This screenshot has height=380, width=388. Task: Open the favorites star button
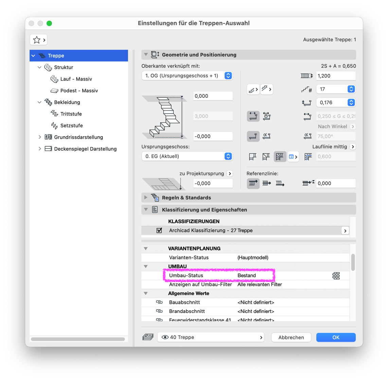tap(39, 40)
